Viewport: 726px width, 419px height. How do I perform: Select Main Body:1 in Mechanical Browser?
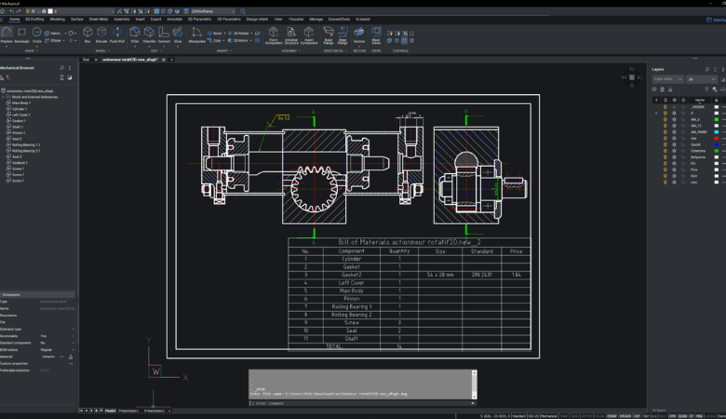(20, 102)
